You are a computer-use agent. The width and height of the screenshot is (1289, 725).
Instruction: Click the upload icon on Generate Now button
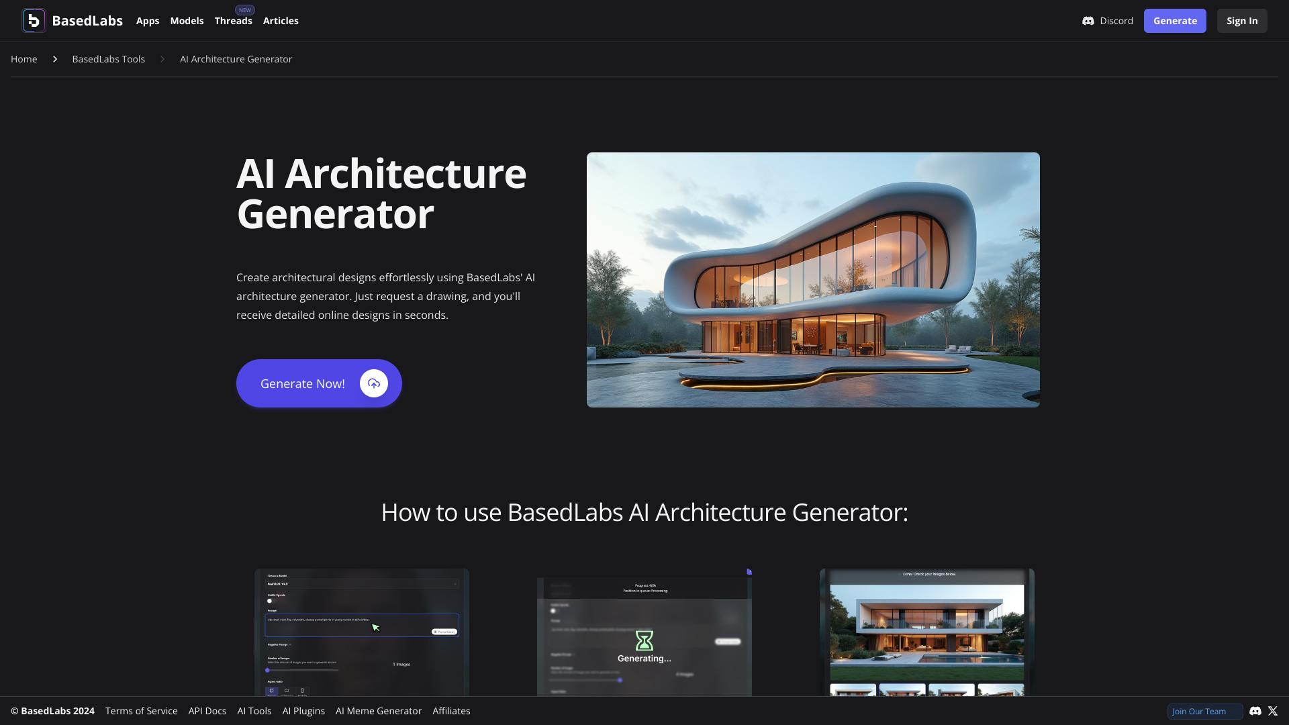(x=374, y=383)
